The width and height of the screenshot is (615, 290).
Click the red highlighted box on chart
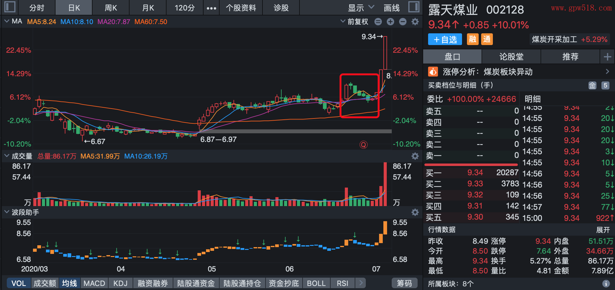359,96
